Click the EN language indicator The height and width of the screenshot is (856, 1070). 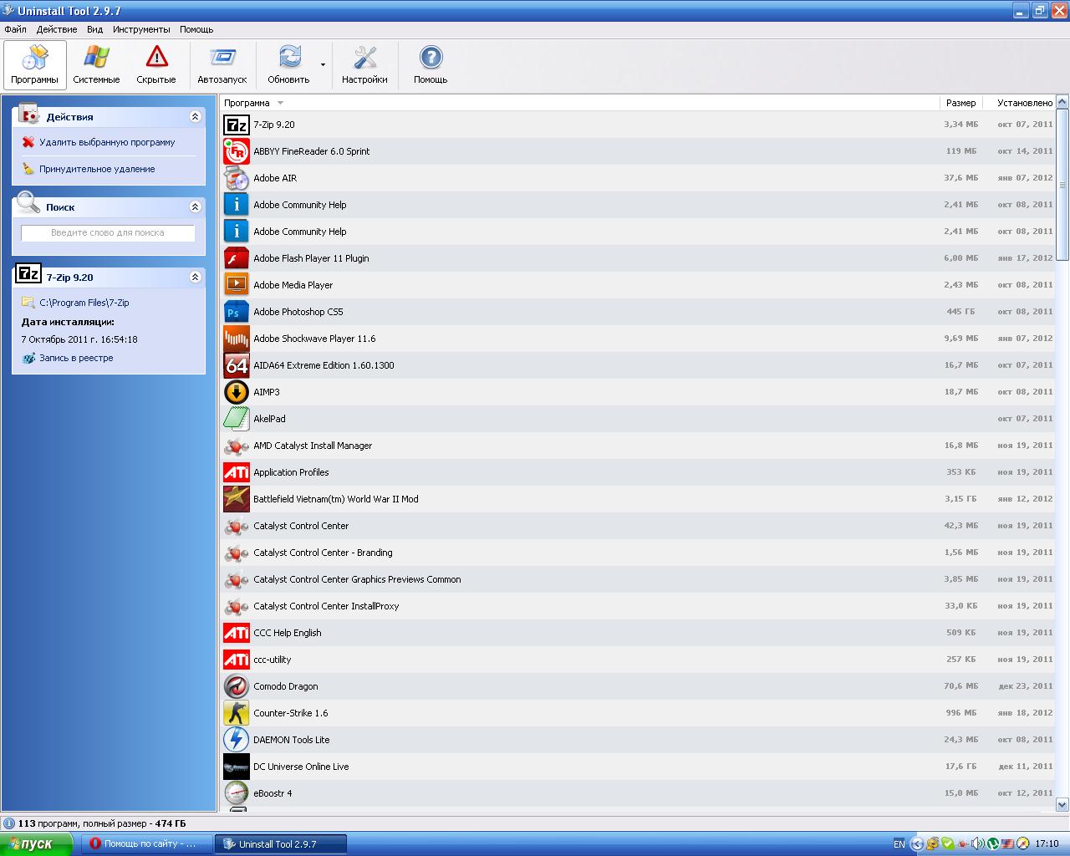899,844
